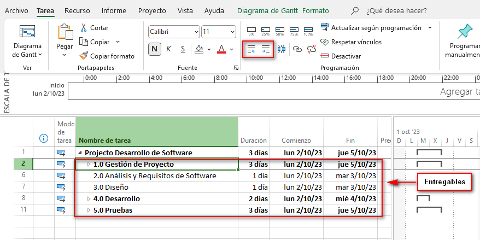Unlink tasks using broken chain icon
The height and width of the screenshot is (240, 480).
[312, 49]
